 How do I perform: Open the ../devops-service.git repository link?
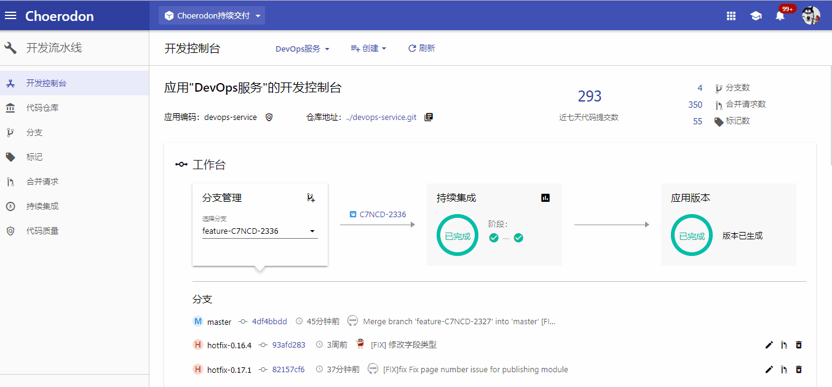tap(381, 117)
